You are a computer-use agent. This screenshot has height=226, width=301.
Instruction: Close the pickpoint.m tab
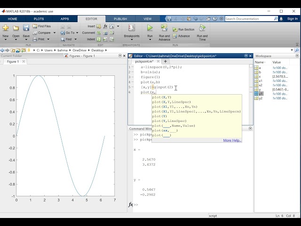(x=158, y=62)
